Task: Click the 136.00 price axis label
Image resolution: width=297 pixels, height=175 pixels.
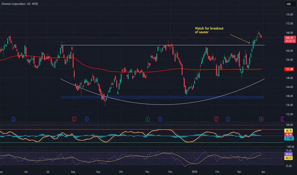Action: [x=289, y=105]
